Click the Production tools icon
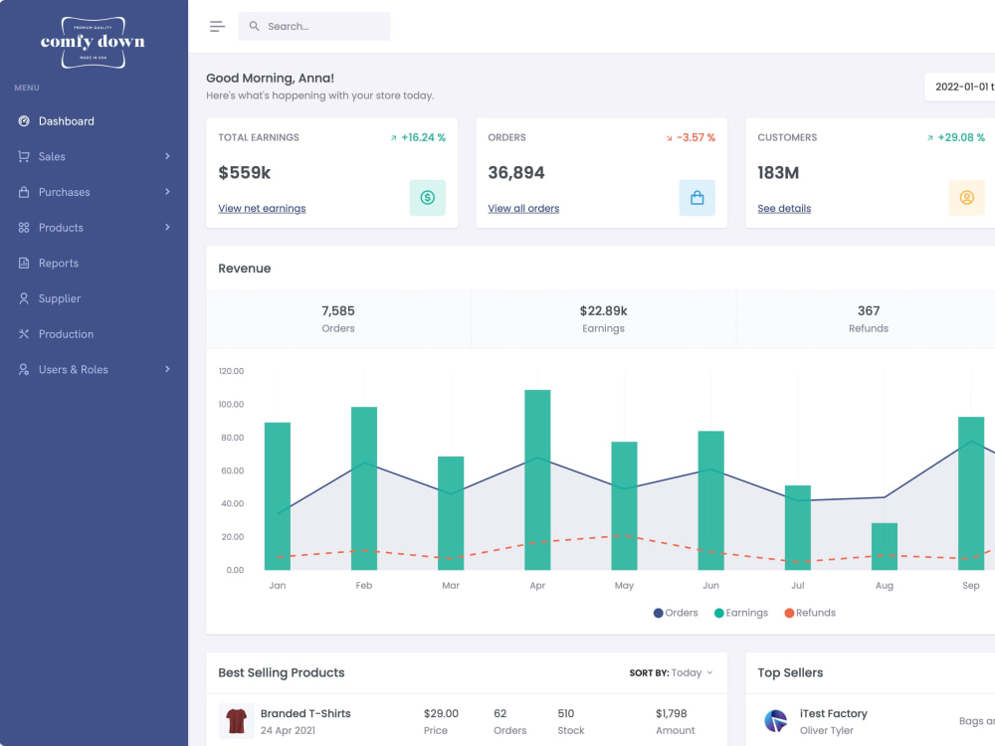Viewport: 995px width, 746px height. click(x=24, y=333)
